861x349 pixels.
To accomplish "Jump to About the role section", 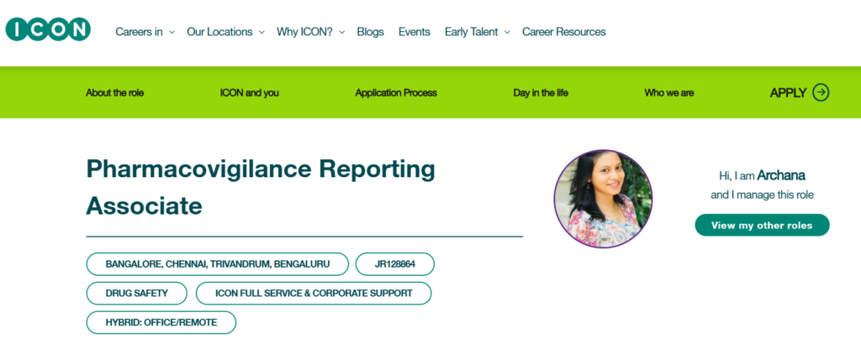I will pos(114,92).
